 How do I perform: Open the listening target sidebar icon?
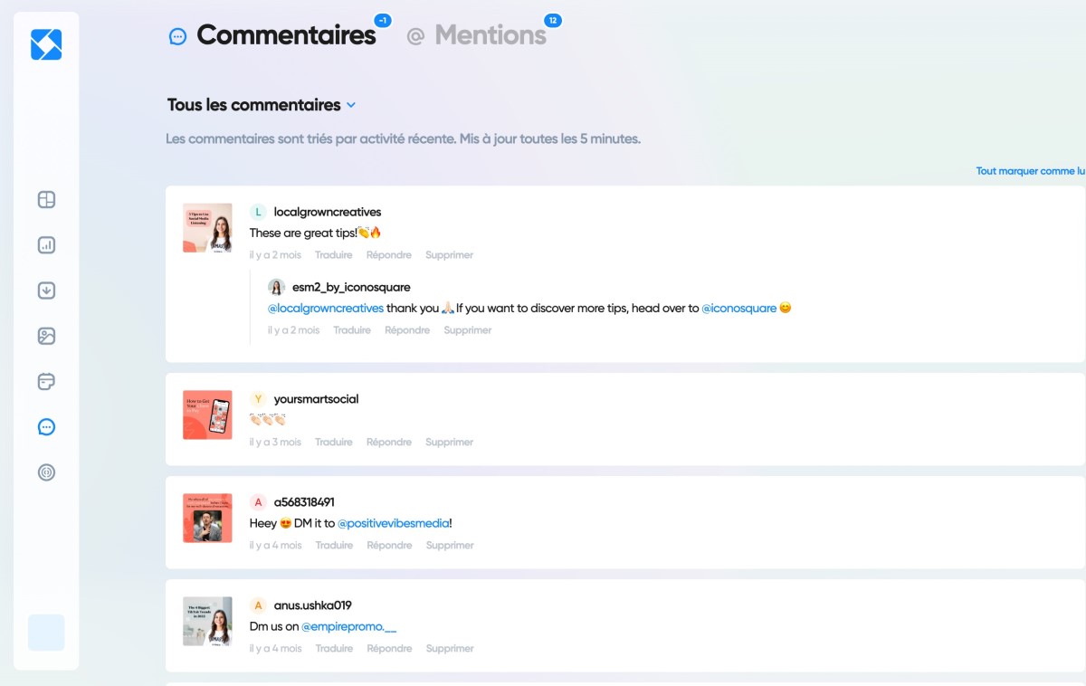[46, 472]
